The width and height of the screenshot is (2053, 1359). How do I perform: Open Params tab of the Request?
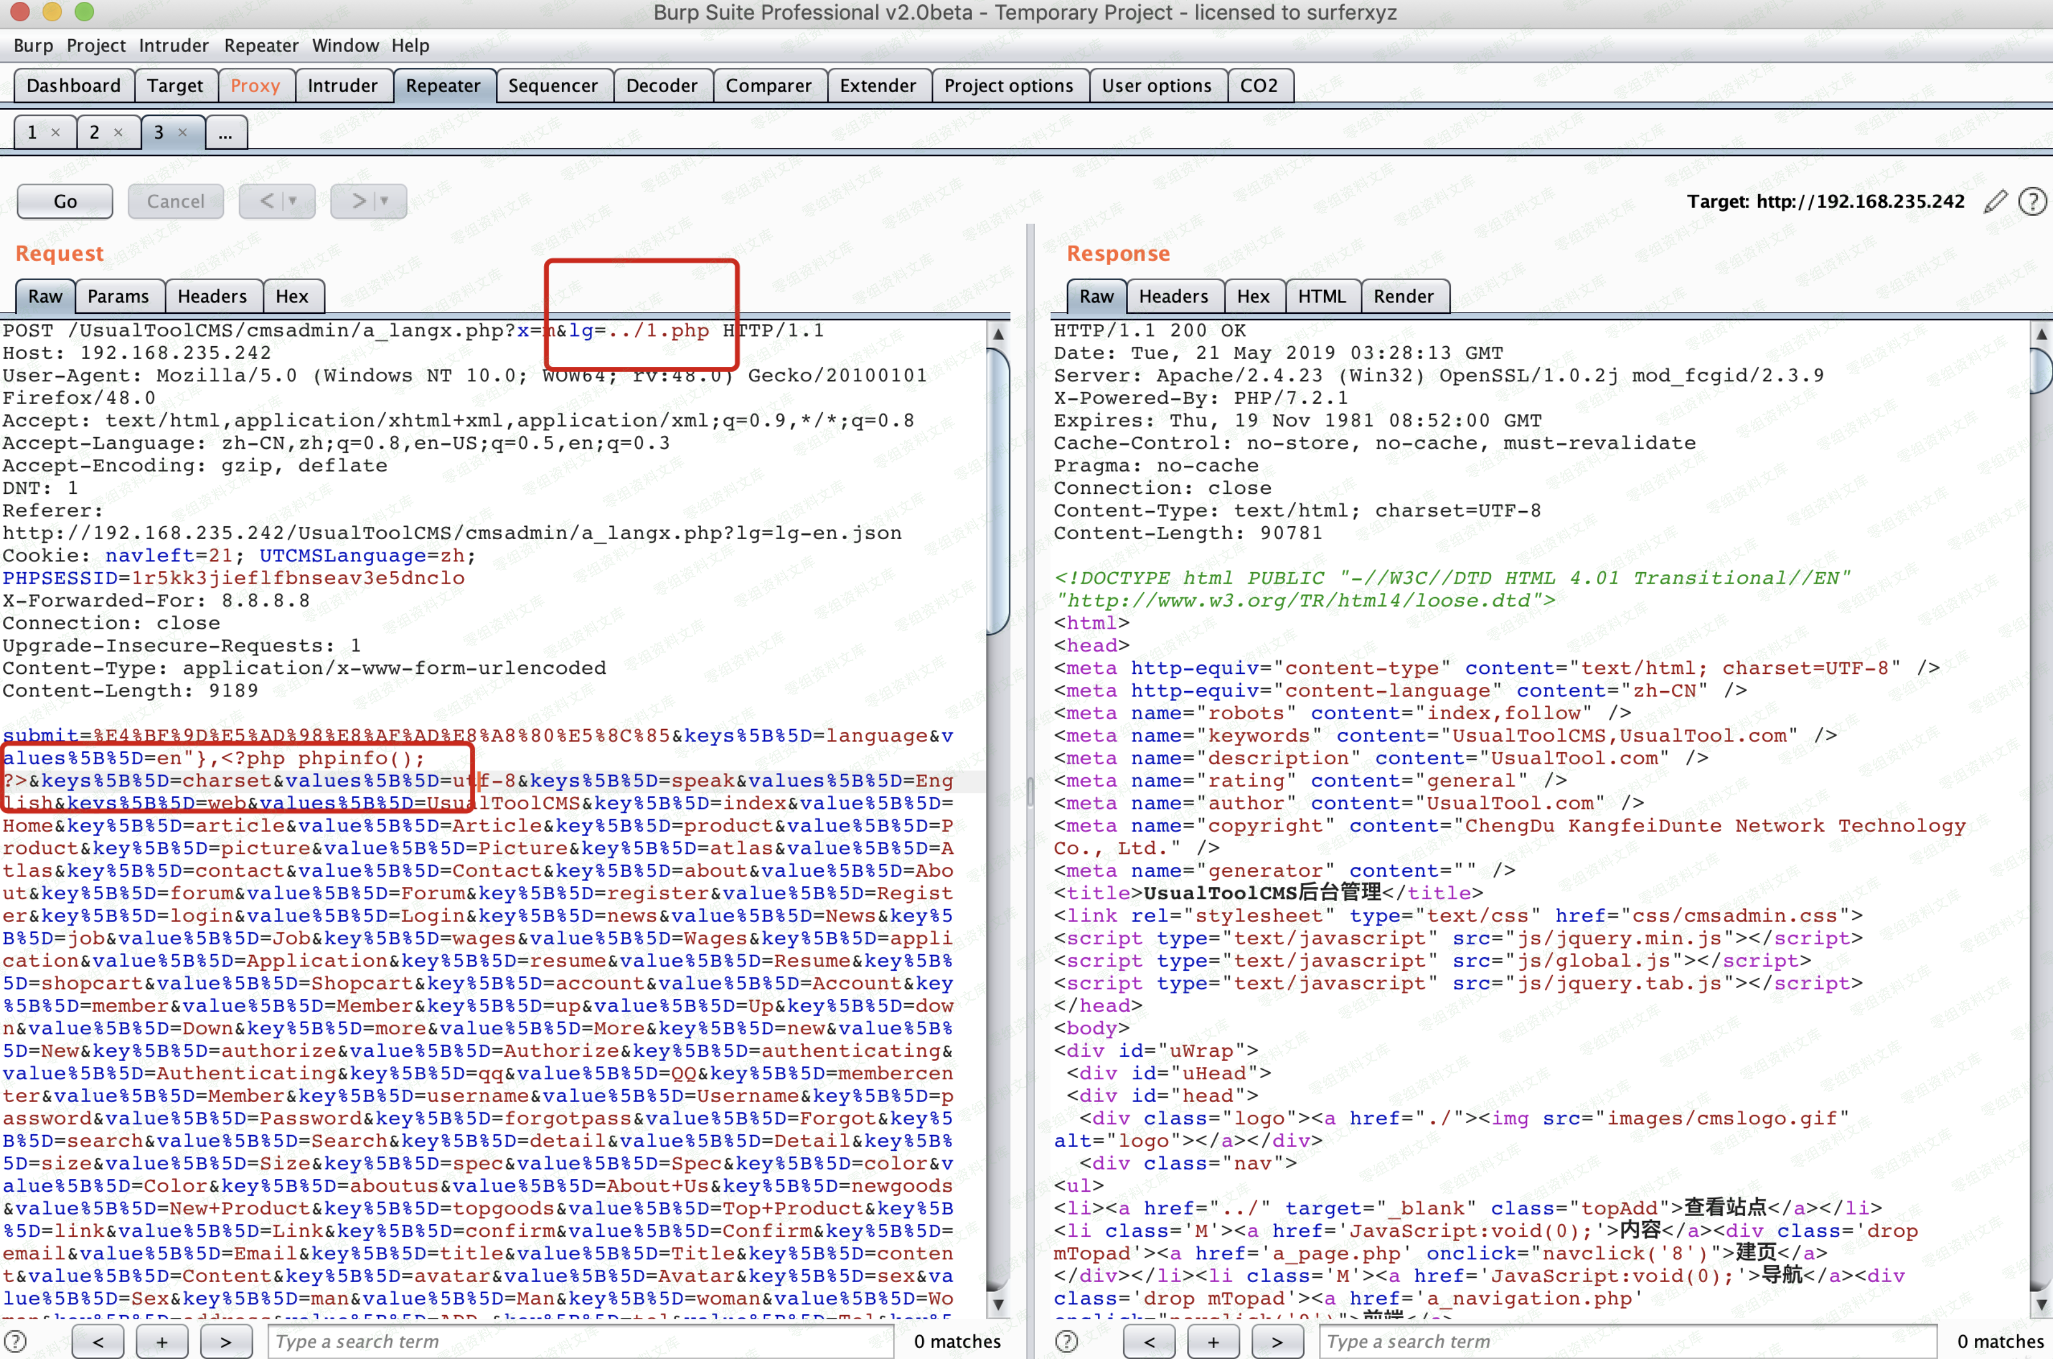(118, 297)
